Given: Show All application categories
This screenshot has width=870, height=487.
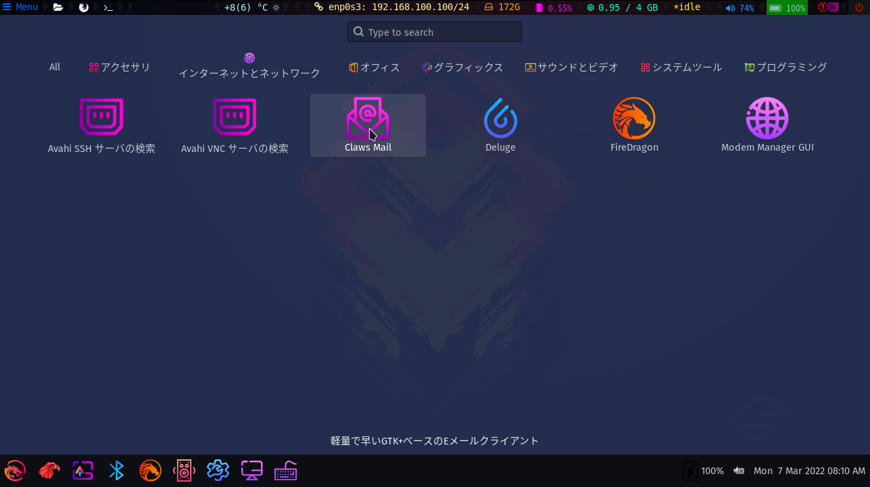Looking at the screenshot, I should (x=55, y=67).
